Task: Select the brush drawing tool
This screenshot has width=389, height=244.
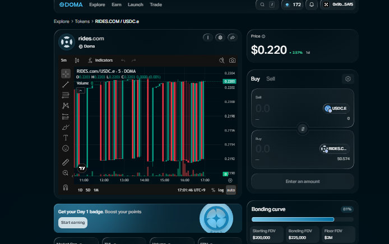Action: click(x=66, y=127)
